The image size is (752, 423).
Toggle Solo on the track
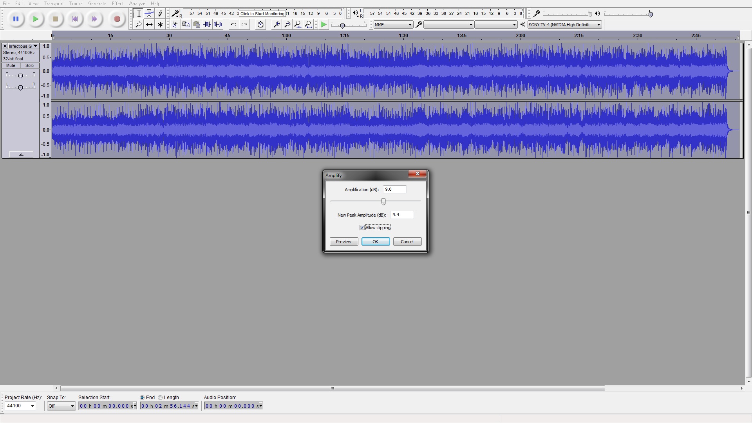click(x=29, y=66)
